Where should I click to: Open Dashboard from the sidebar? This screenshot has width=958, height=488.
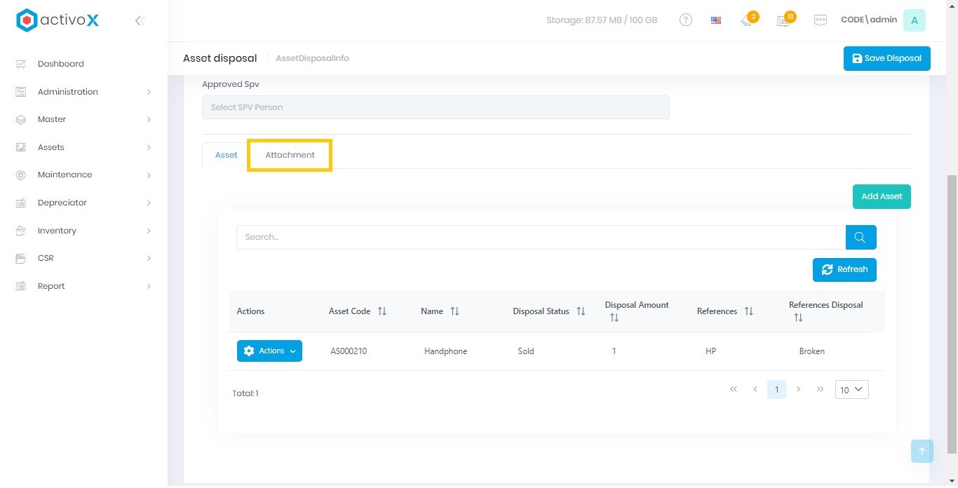click(x=60, y=64)
